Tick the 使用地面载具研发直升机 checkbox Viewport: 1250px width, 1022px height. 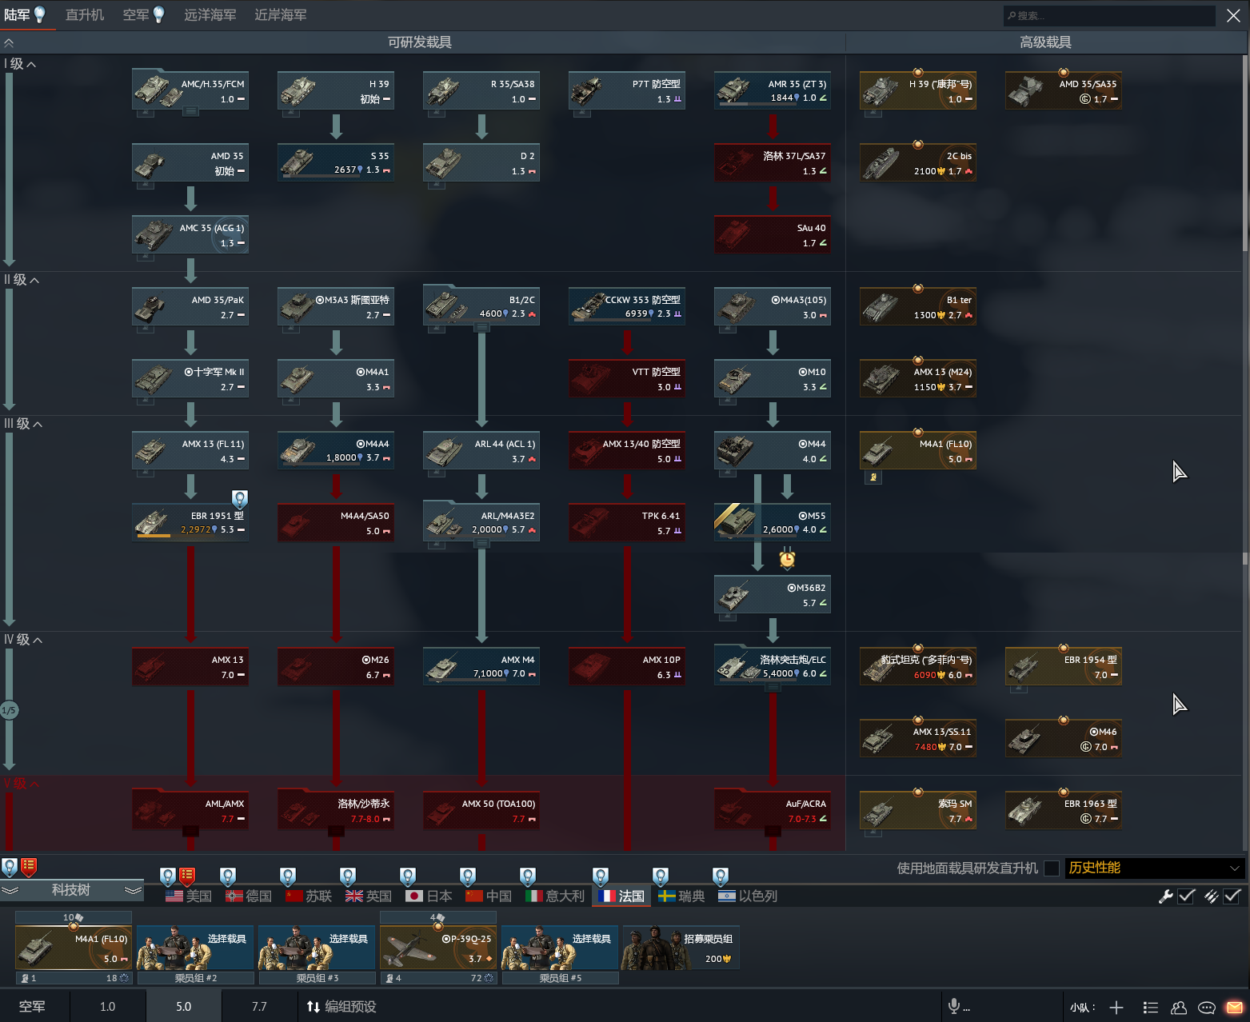pos(1052,868)
